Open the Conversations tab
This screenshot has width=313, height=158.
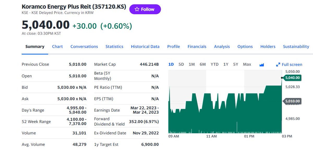click(x=84, y=47)
